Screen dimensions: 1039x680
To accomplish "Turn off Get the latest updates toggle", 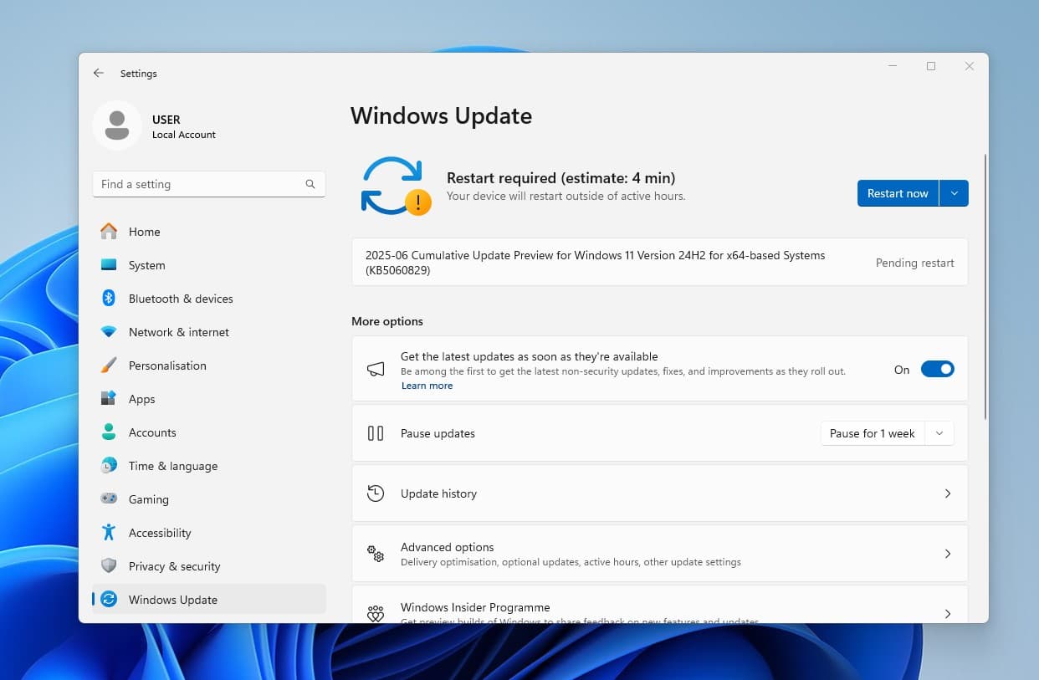I will [937, 370].
